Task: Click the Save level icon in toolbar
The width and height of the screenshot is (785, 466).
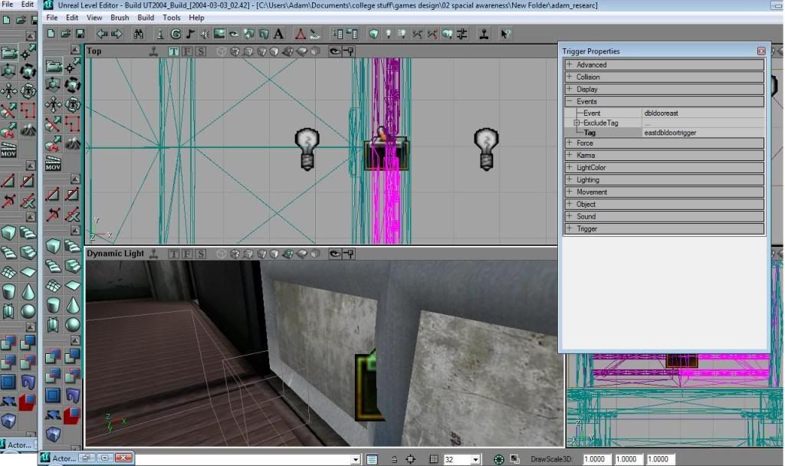Action: tap(80, 34)
